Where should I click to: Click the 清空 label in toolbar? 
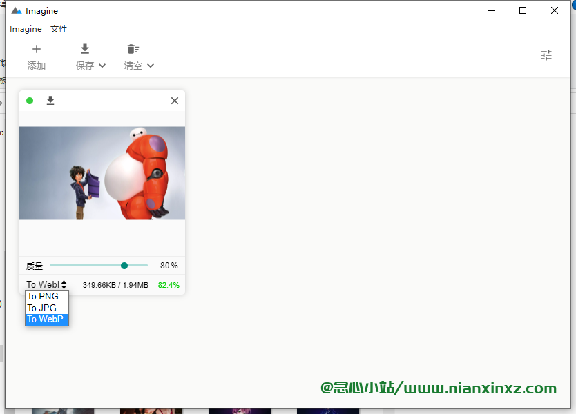pos(133,66)
